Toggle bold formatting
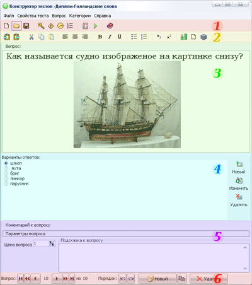The width and height of the screenshot is (252, 285). [x=100, y=37]
